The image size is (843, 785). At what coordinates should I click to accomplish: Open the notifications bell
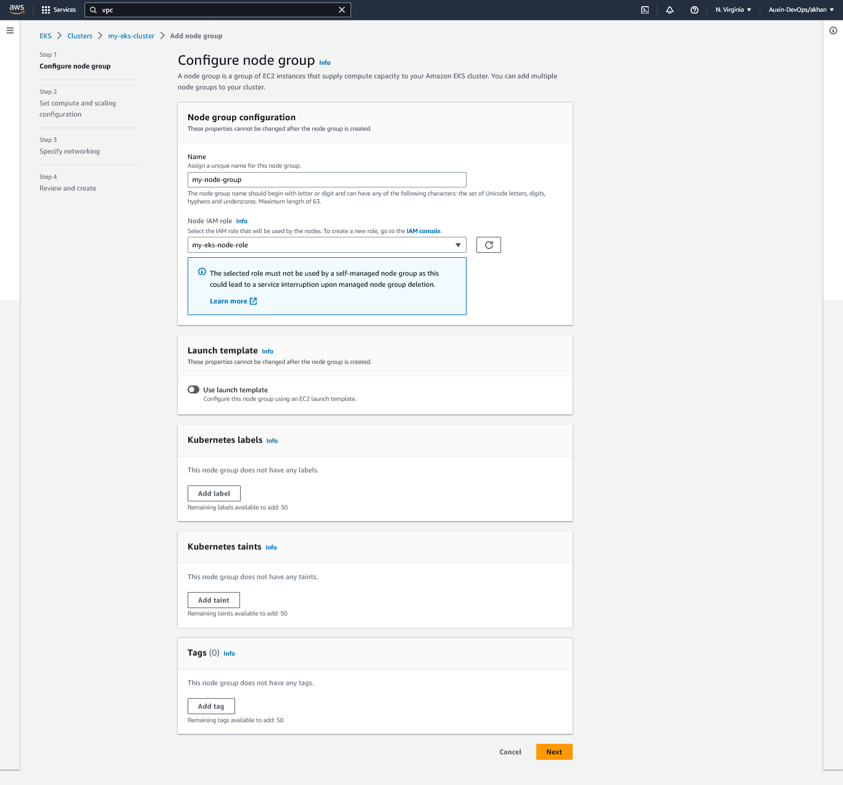(670, 10)
